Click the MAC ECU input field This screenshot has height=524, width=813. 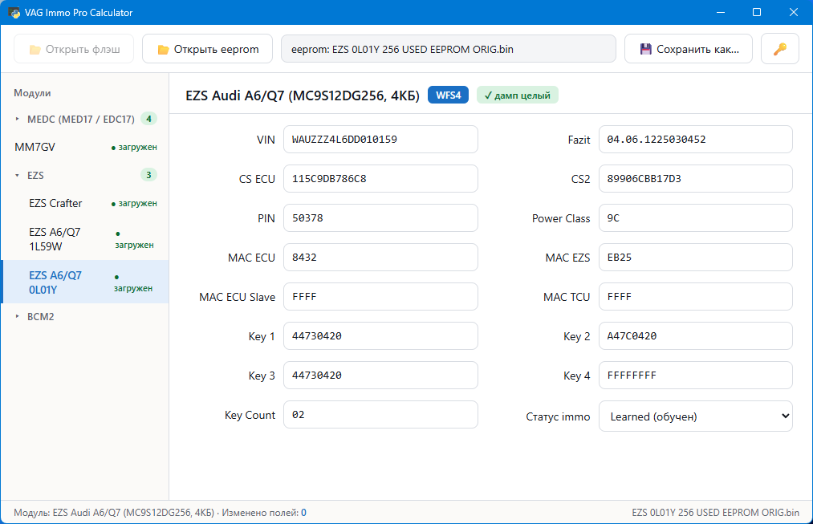pyautogui.click(x=380, y=258)
